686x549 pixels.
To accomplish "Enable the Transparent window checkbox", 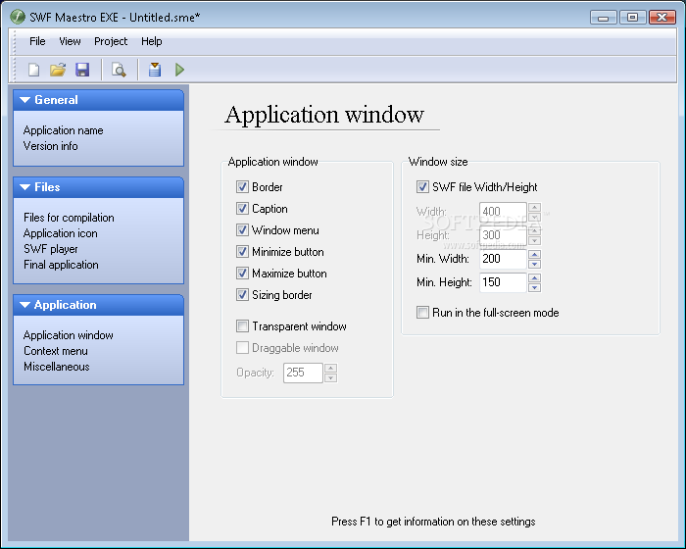I will (x=242, y=326).
